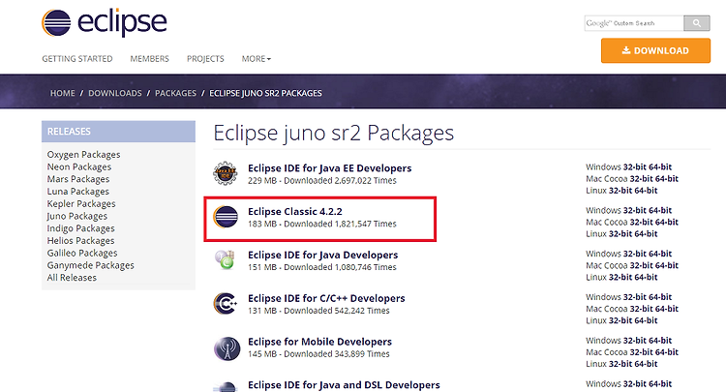Viewport: 726px width, 392px height.
Task: Download C/C++ Developers Linux 64-bit
Action: coord(646,320)
